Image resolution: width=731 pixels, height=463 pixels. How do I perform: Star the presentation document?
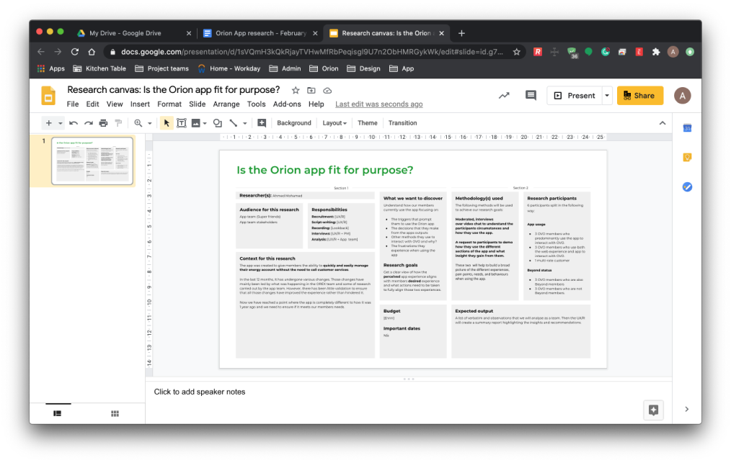[x=296, y=90]
